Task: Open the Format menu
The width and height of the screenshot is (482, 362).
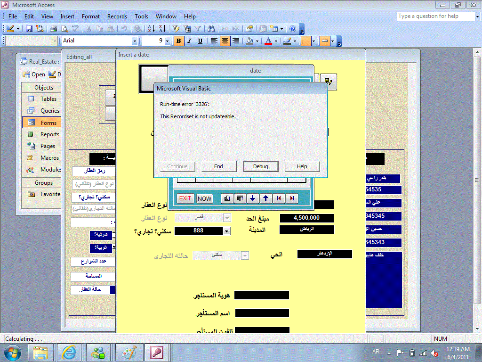Action: [91, 16]
